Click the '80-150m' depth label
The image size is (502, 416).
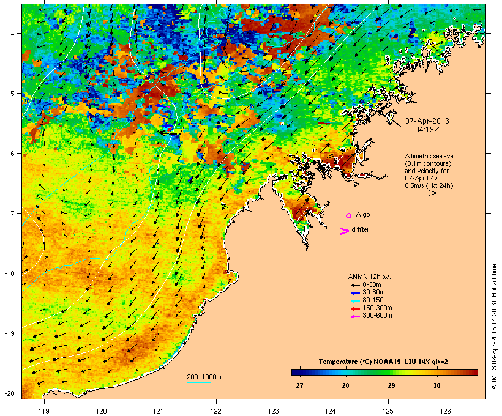[x=375, y=300]
